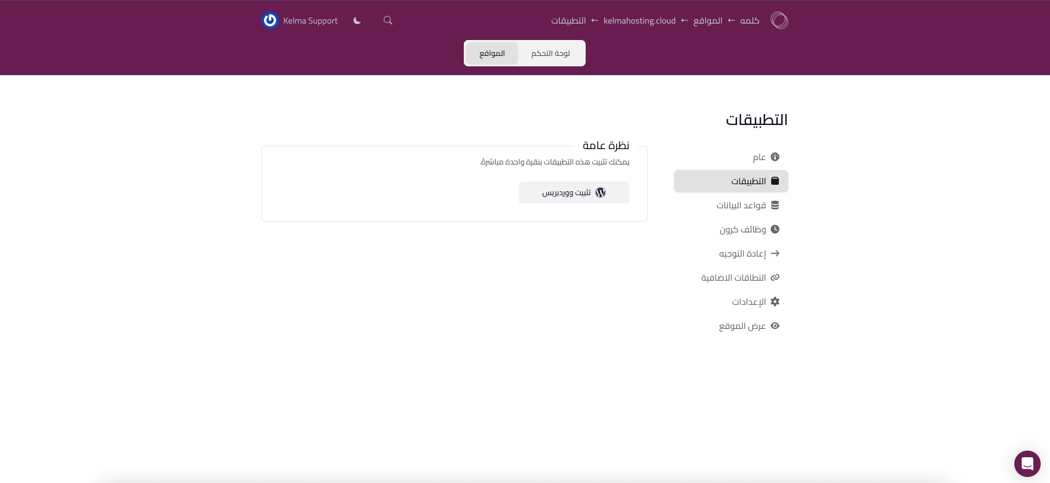Click the كلمه breadcrumb home link
Viewport: 1050px width, 483px height.
(x=750, y=21)
